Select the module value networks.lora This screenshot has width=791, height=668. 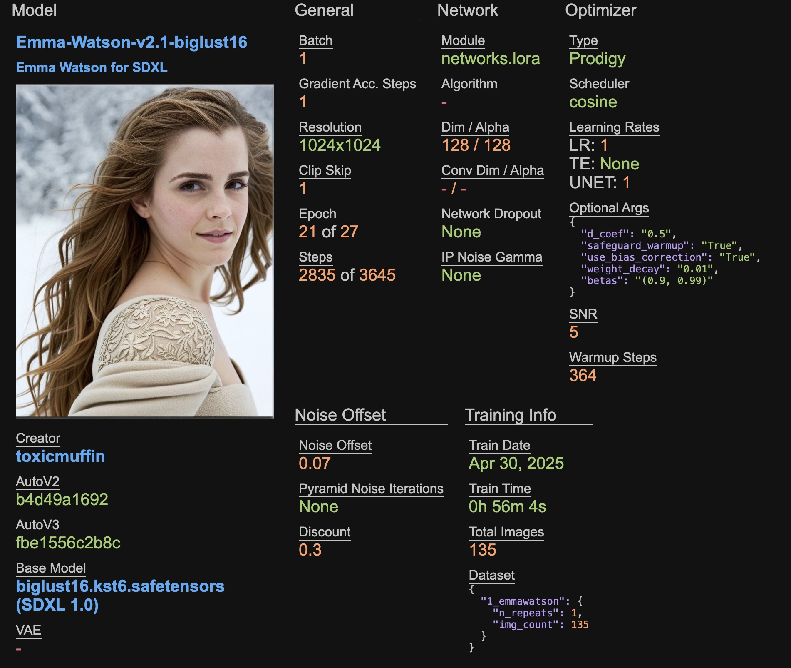pos(491,58)
